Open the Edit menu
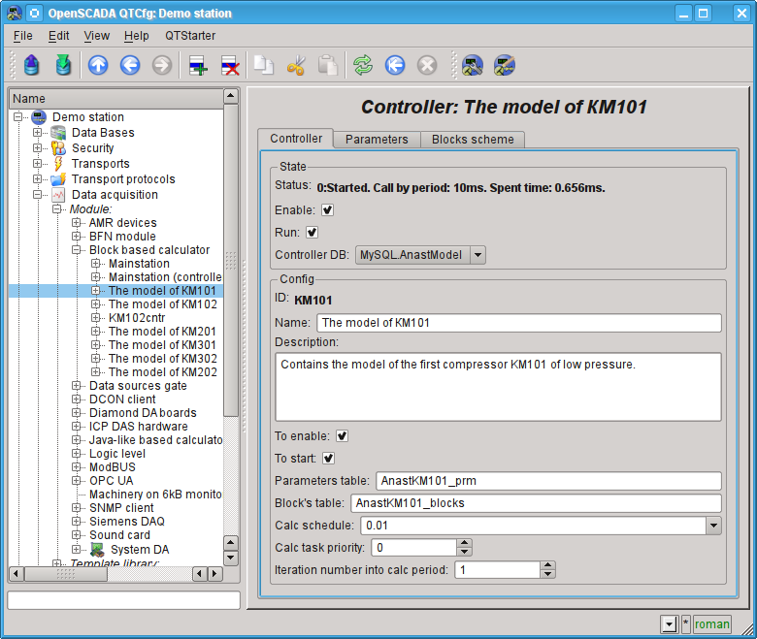Viewport: 757px width, 639px height. pyautogui.click(x=58, y=36)
